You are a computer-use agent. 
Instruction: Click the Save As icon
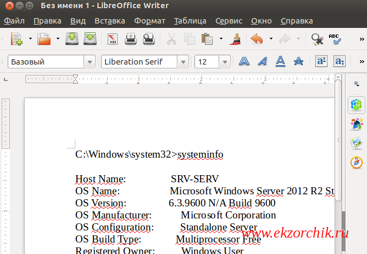[90, 39]
